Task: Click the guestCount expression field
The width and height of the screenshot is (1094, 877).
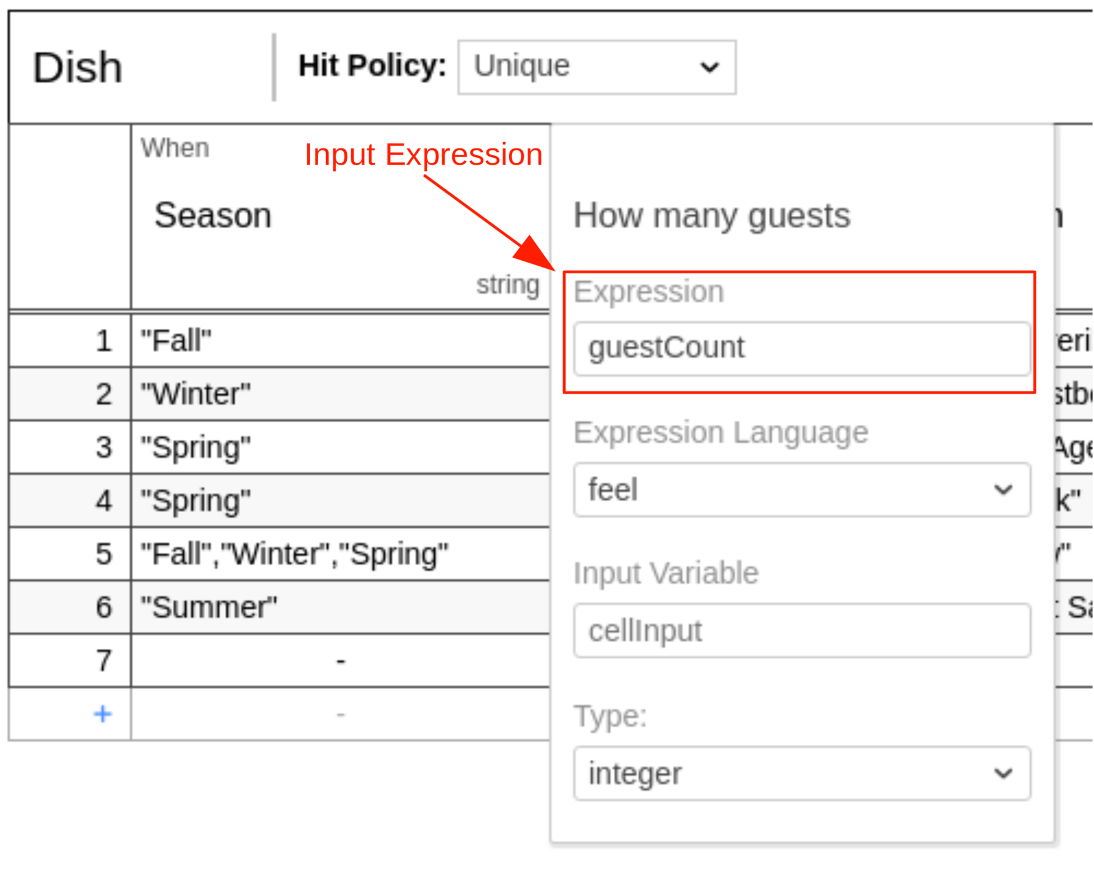Action: tap(801, 348)
